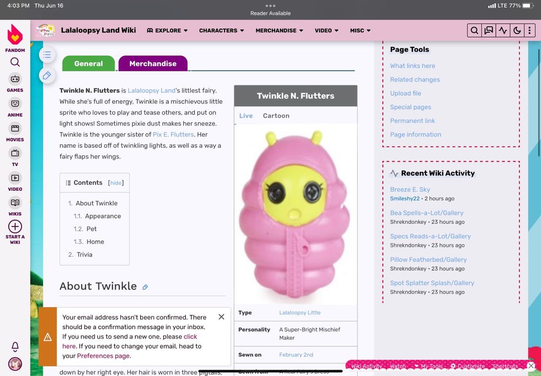Open the Discuss speech bubbles icon
541x376 pixels.
(x=489, y=30)
